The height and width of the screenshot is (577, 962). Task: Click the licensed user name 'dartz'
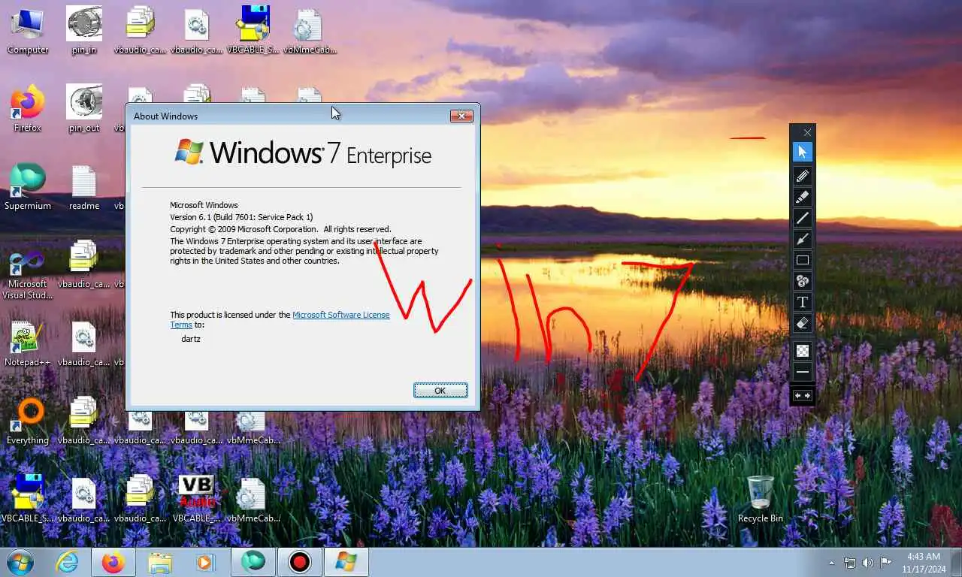tap(191, 339)
